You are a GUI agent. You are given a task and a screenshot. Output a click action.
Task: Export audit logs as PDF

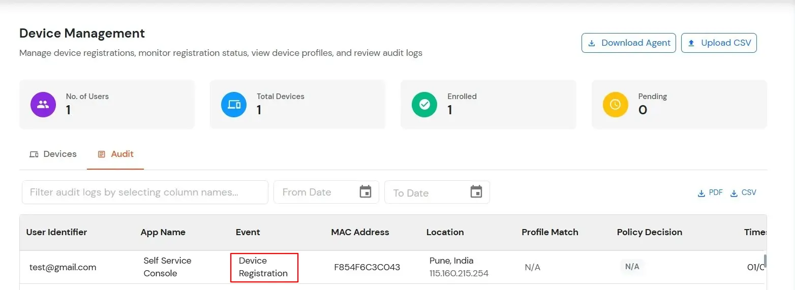[710, 193]
